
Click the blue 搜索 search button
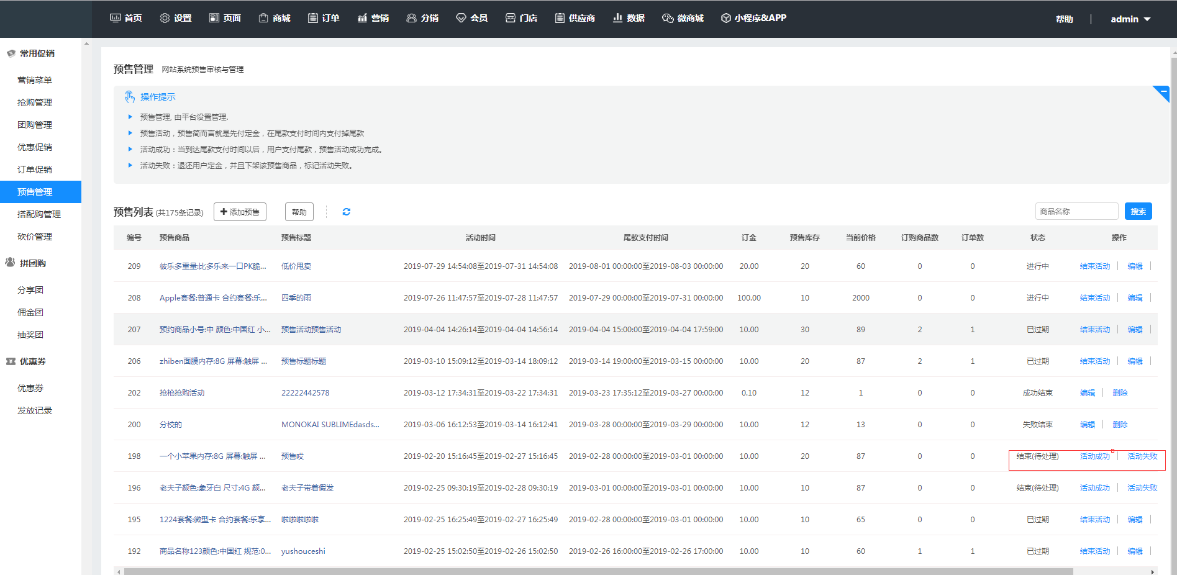click(1138, 212)
